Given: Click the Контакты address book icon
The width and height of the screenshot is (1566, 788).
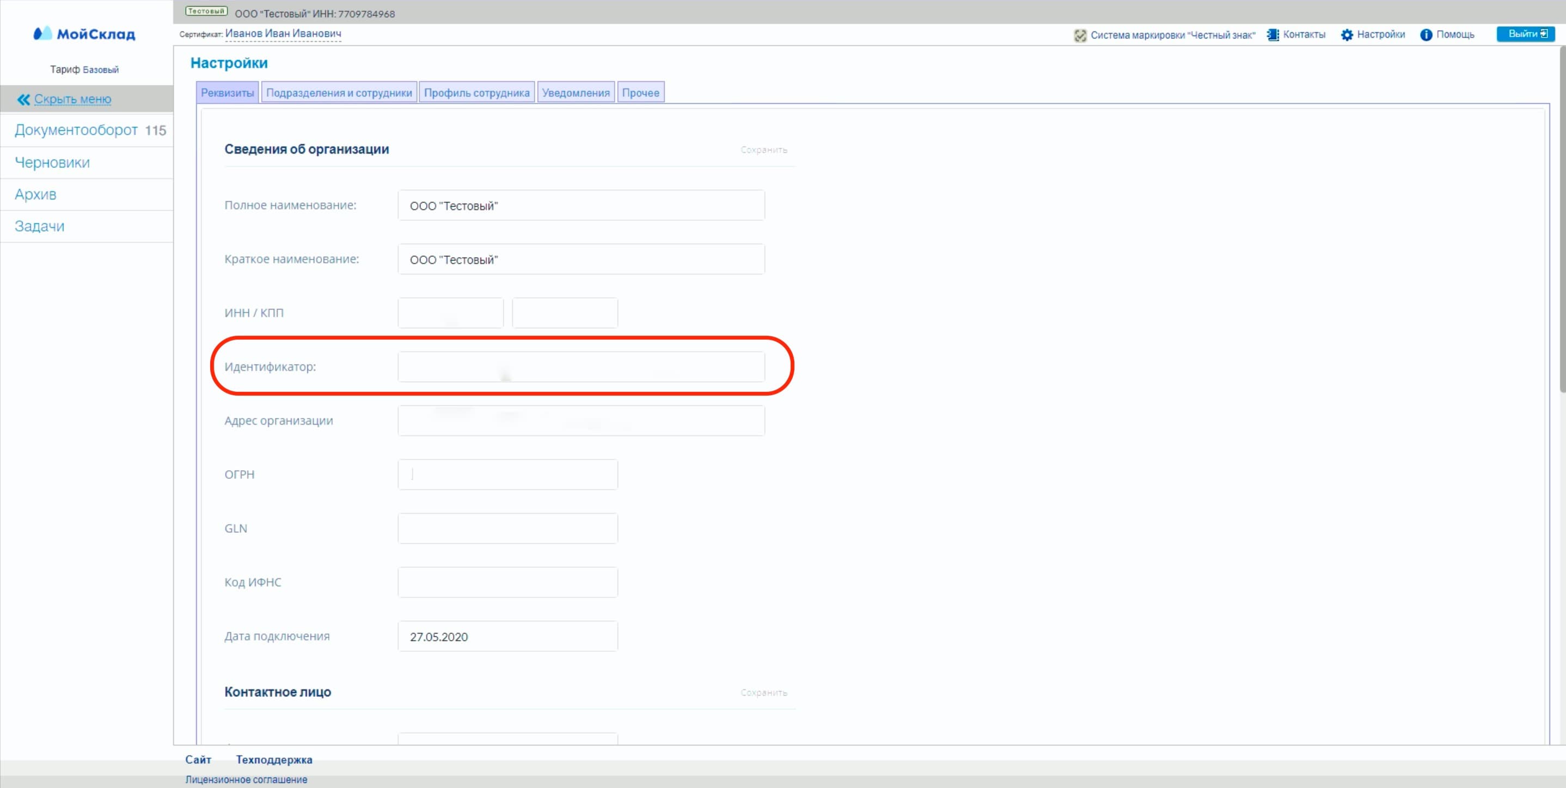Looking at the screenshot, I should [1273, 35].
